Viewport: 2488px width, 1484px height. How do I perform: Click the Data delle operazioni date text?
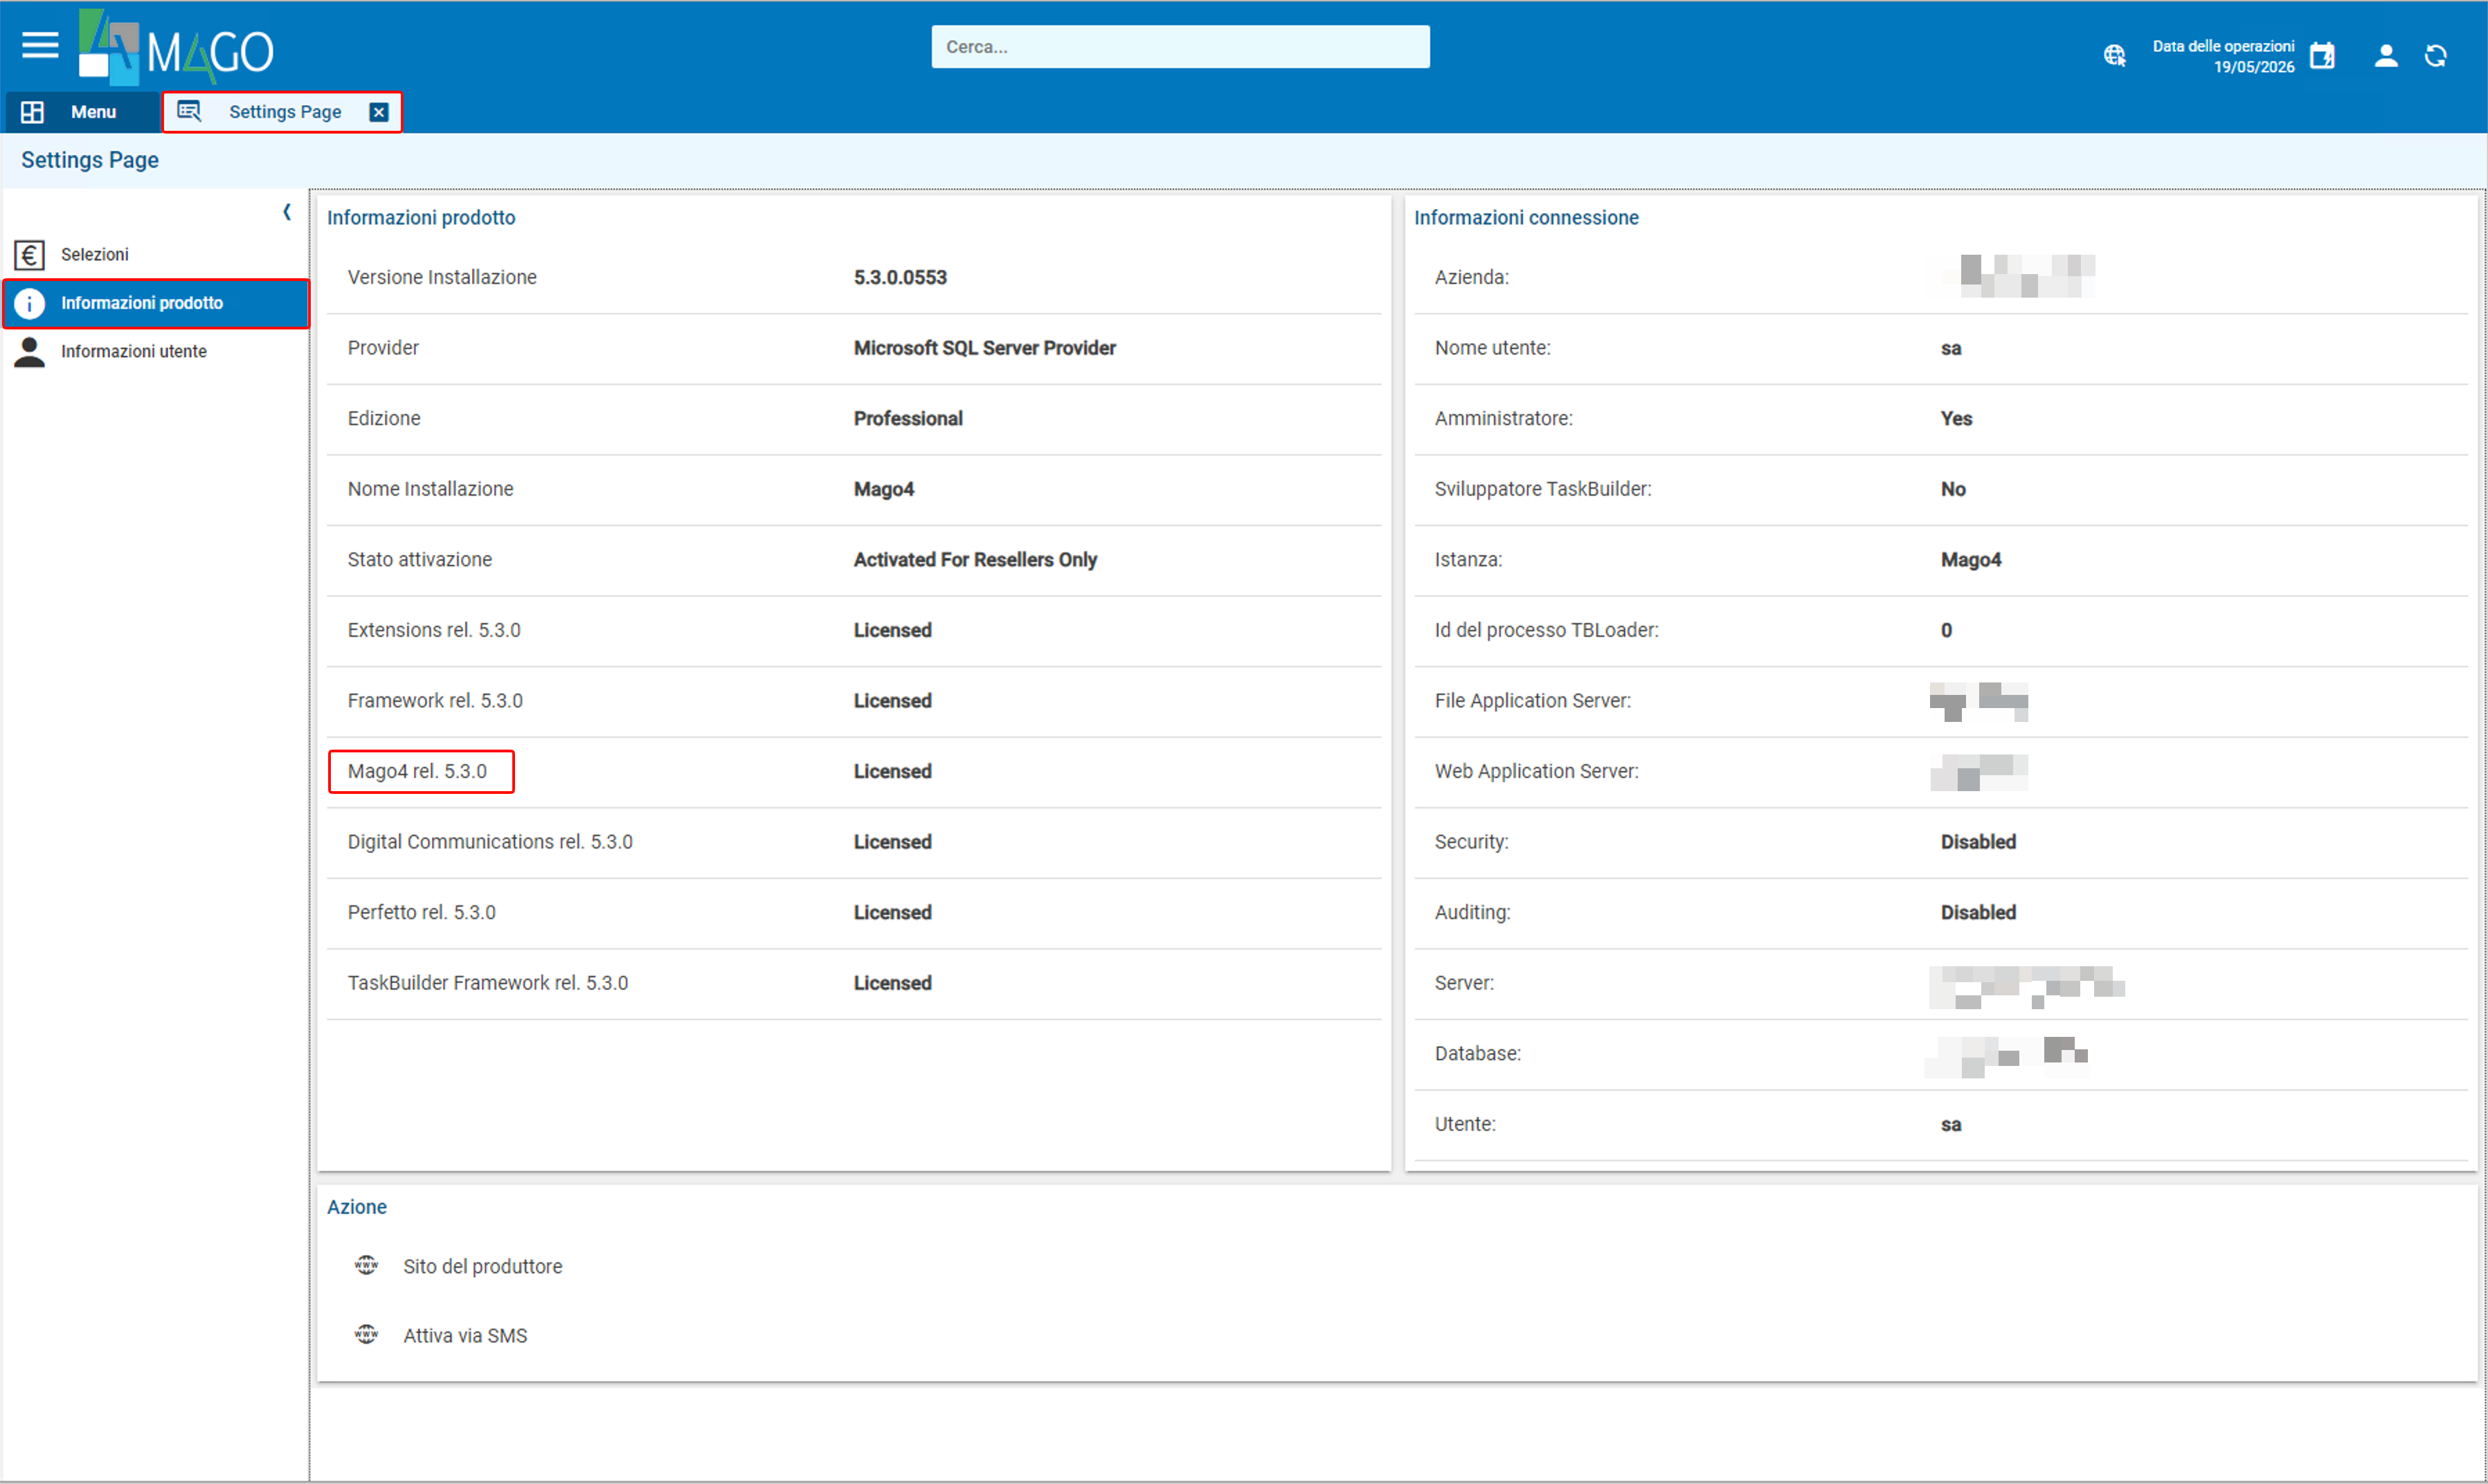pyautogui.click(x=2224, y=56)
